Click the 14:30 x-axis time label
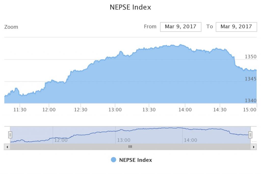Screen dimensions: 261x174 220,110
